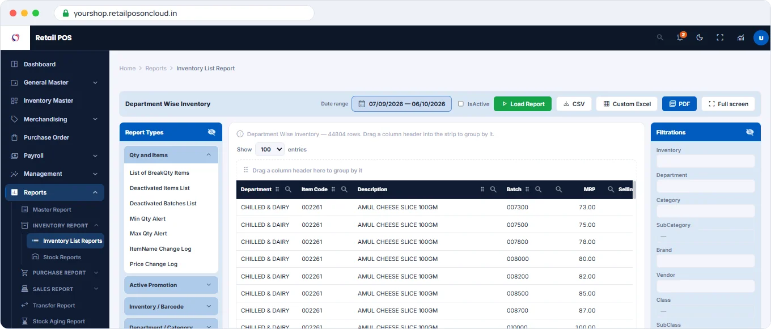The width and height of the screenshot is (771, 329).
Task: Open the Show entries count dropdown
Action: (270, 150)
